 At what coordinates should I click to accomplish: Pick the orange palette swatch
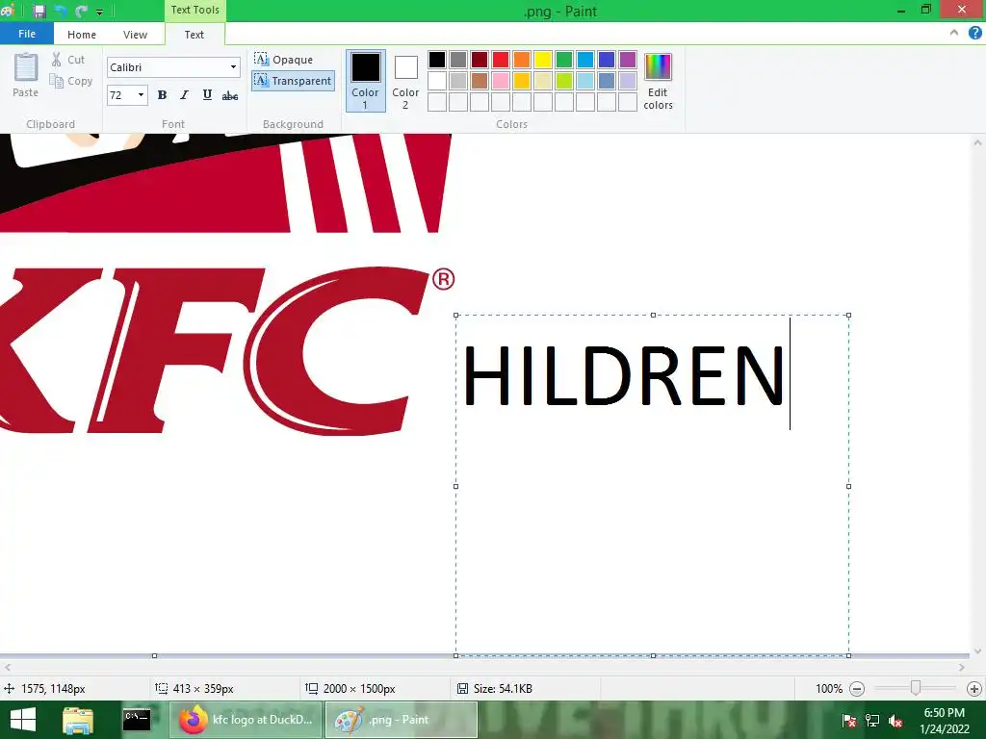[522, 60]
